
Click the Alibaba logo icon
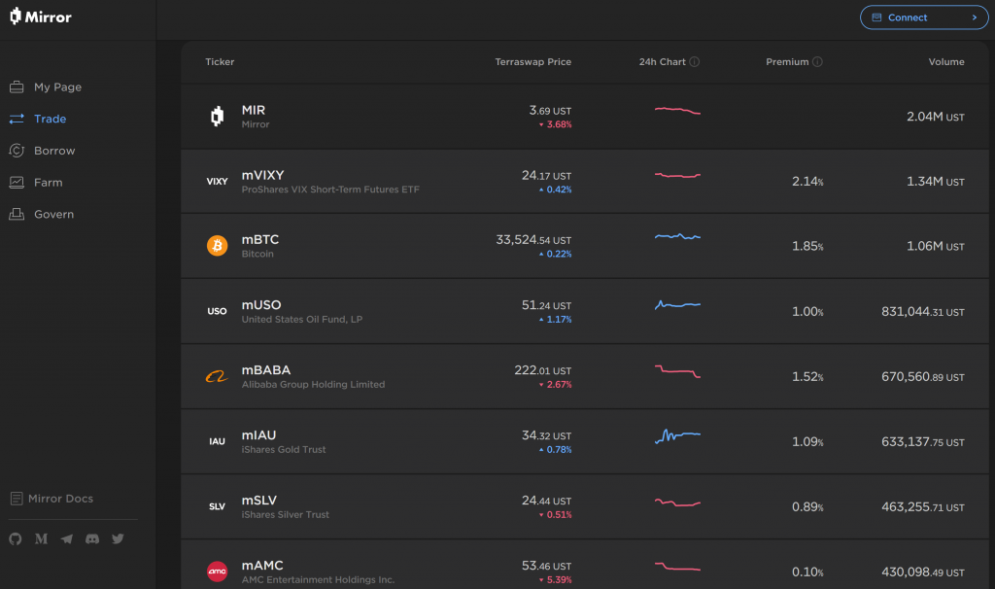pos(217,376)
